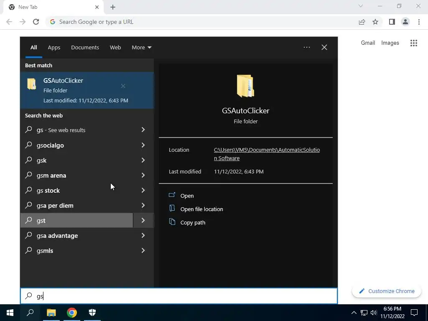Select the highlighted 'gst' web suggestion

pos(77,220)
